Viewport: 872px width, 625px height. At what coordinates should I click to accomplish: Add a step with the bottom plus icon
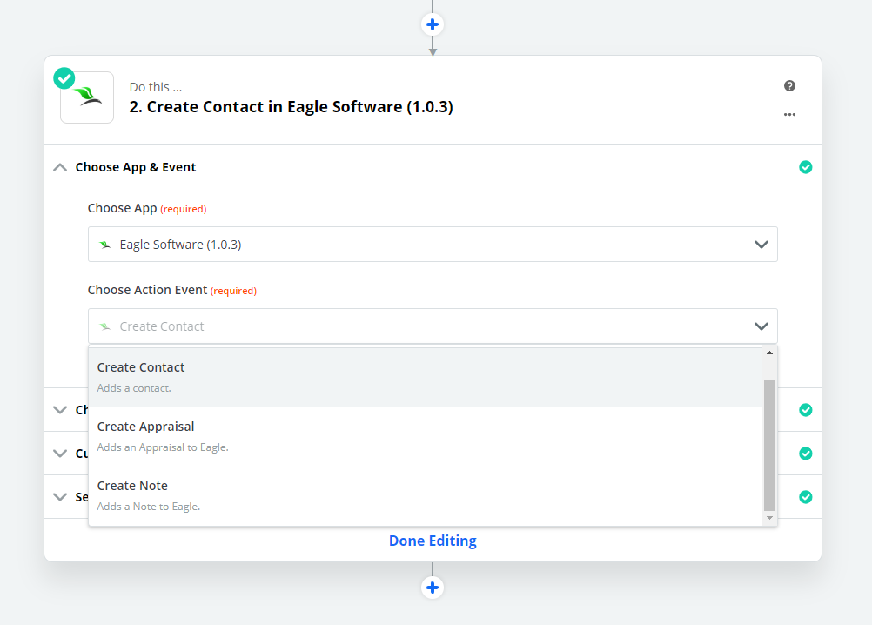[x=433, y=588]
